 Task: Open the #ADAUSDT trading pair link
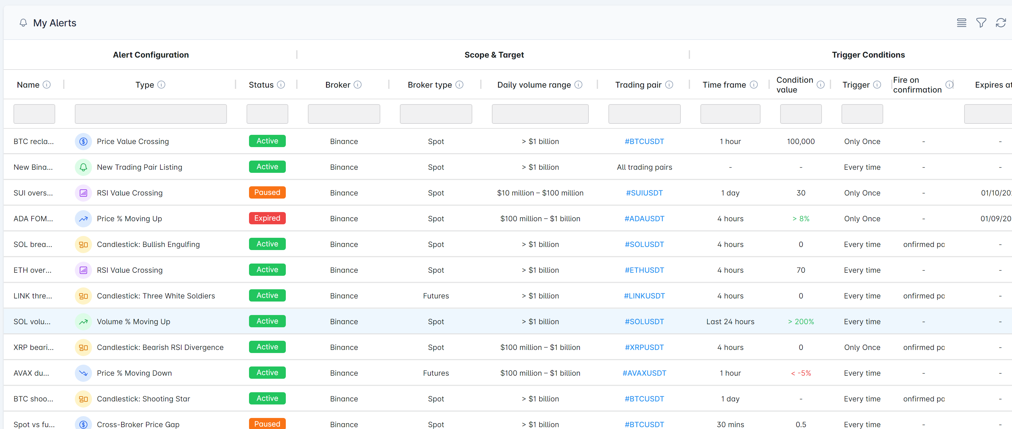[644, 218]
